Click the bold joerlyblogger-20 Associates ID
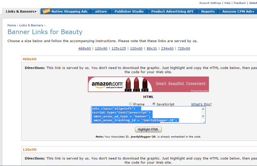 click(x=143, y=137)
